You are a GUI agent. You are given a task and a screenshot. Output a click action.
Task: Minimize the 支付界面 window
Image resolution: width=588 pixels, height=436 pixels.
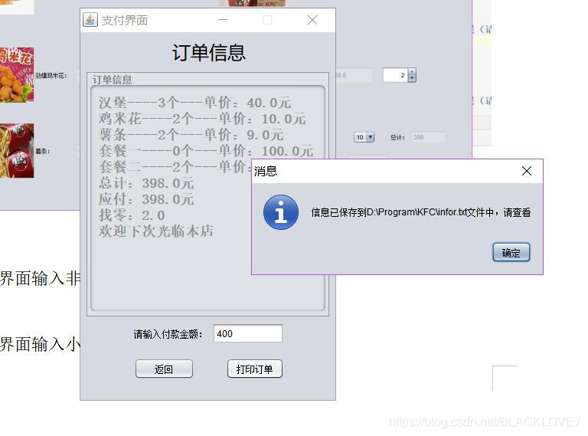(x=223, y=20)
